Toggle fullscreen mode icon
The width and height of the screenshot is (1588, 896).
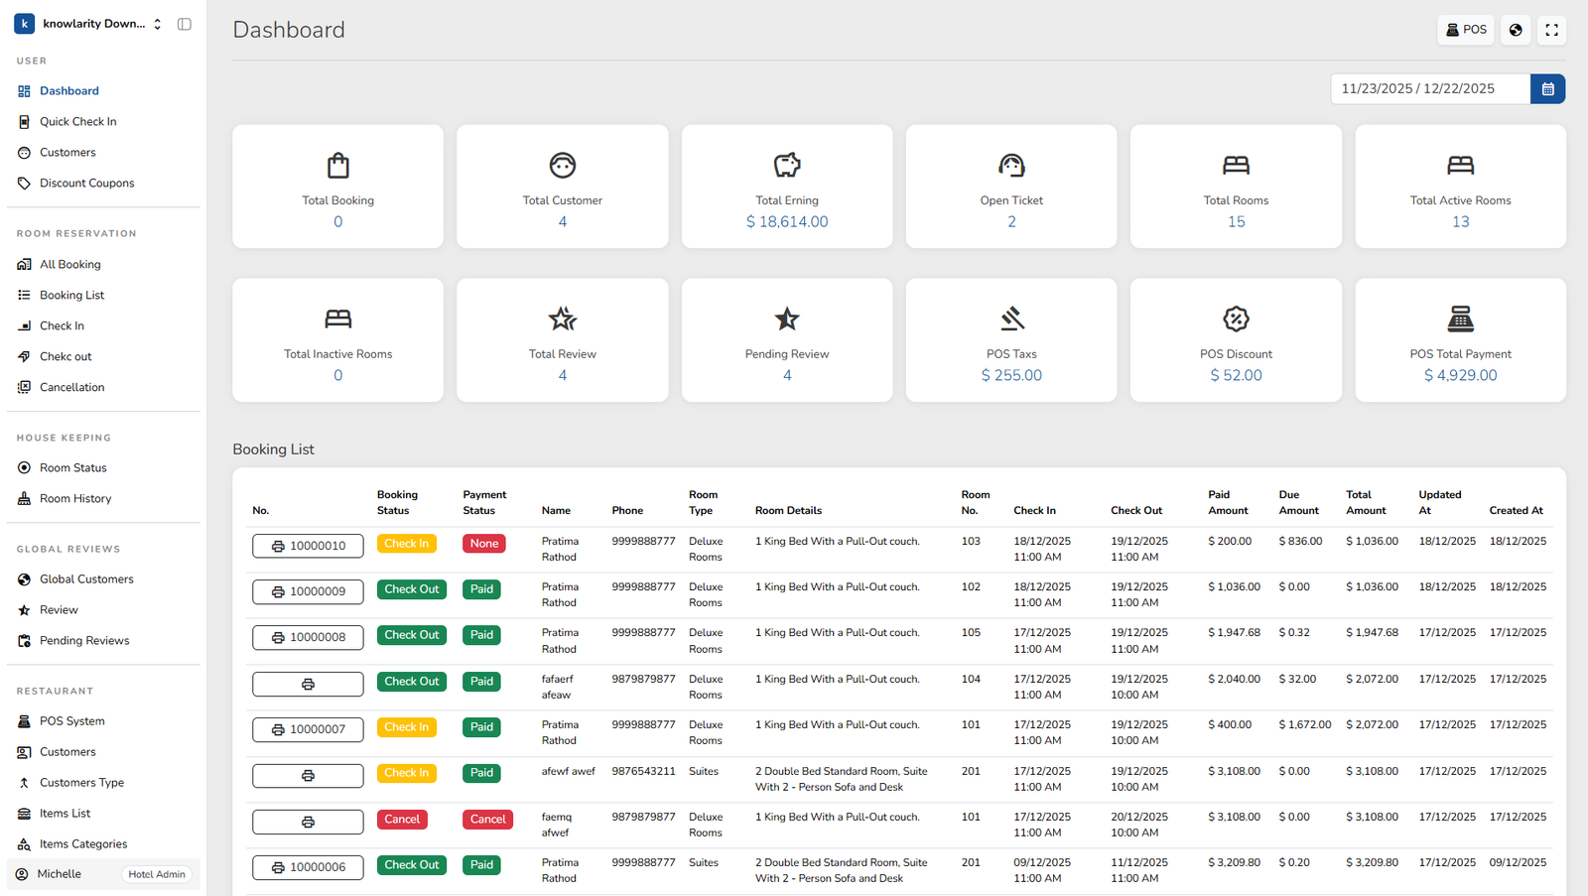tap(1551, 30)
